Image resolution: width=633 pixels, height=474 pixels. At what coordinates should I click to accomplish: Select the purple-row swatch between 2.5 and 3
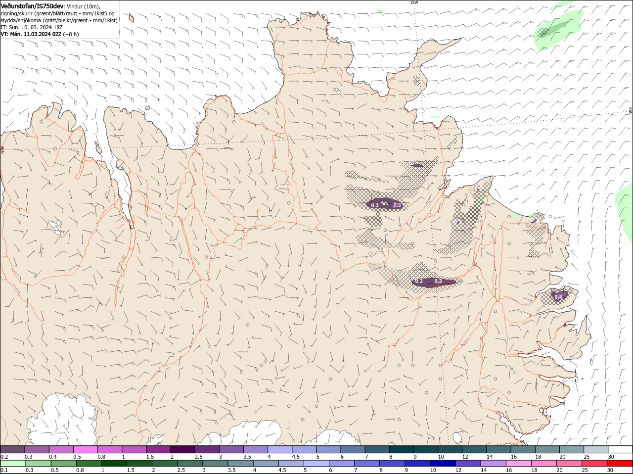pos(207,449)
